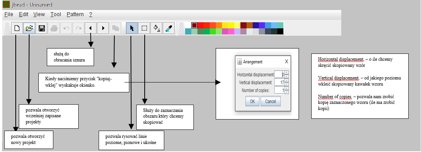Pick the magenta-pink swatch in the bottom row
The height and width of the screenshot is (152, 421).
pos(231,31)
